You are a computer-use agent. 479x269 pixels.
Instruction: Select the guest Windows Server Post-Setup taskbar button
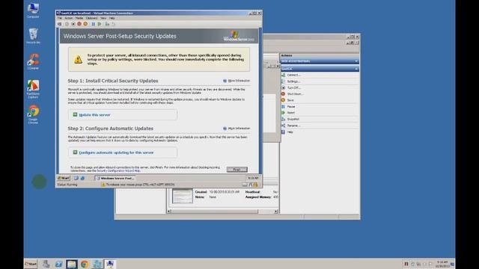pyautogui.click(x=115, y=178)
